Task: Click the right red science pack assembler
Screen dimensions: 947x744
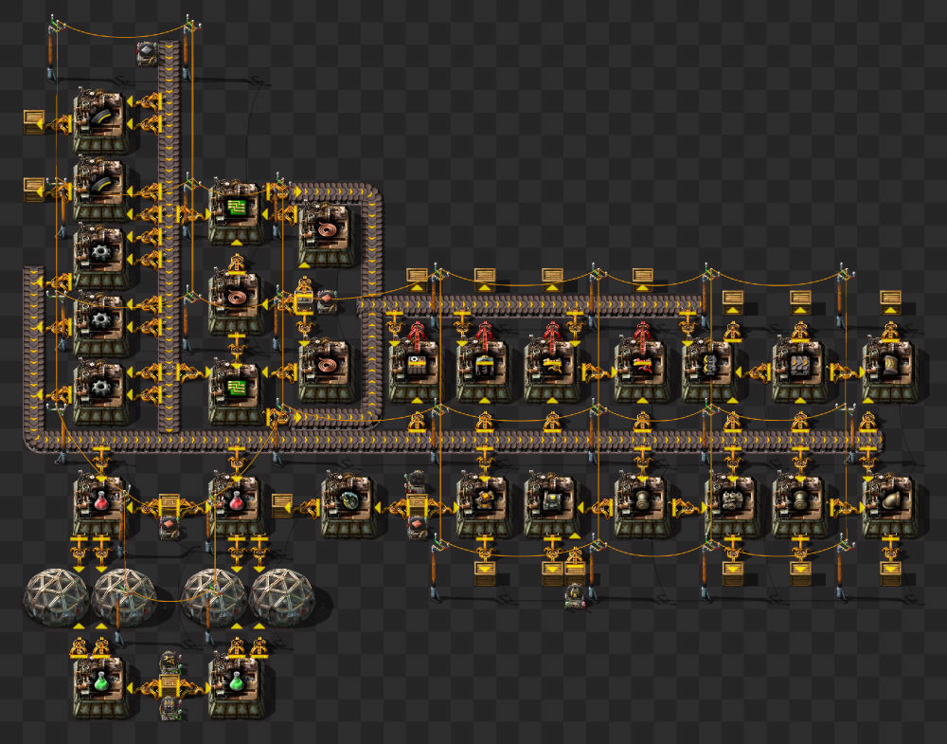Action: point(236,503)
